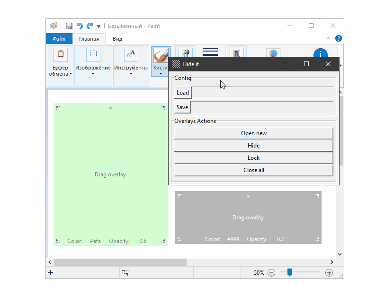Click the green overlay top-left resize grip
This screenshot has height=304, width=385.
57,108
